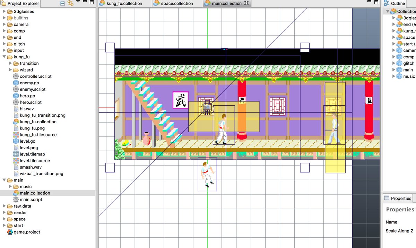Viewport: 416px width, 248px height.
Task: Click the hero.script gear icon
Action: pyautogui.click(x=16, y=102)
